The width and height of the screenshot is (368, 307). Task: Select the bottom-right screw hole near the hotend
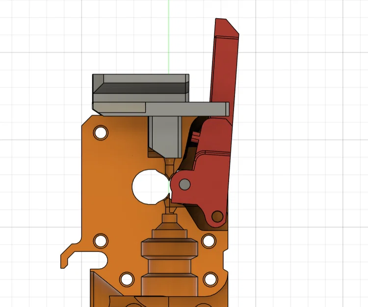[210, 279]
